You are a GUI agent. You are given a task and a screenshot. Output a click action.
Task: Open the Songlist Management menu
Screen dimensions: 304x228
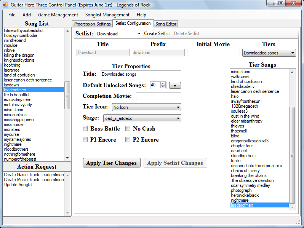tap(107, 15)
